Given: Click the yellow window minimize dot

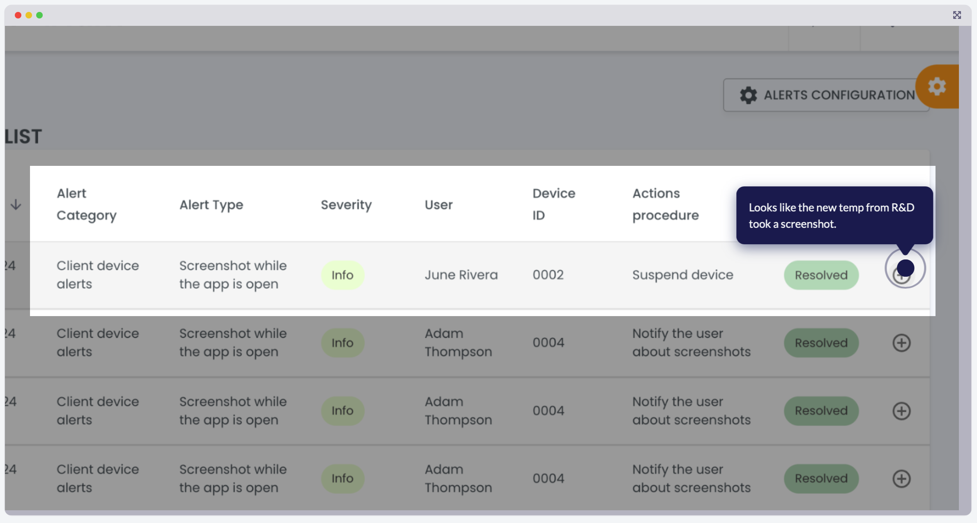Looking at the screenshot, I should tap(29, 15).
